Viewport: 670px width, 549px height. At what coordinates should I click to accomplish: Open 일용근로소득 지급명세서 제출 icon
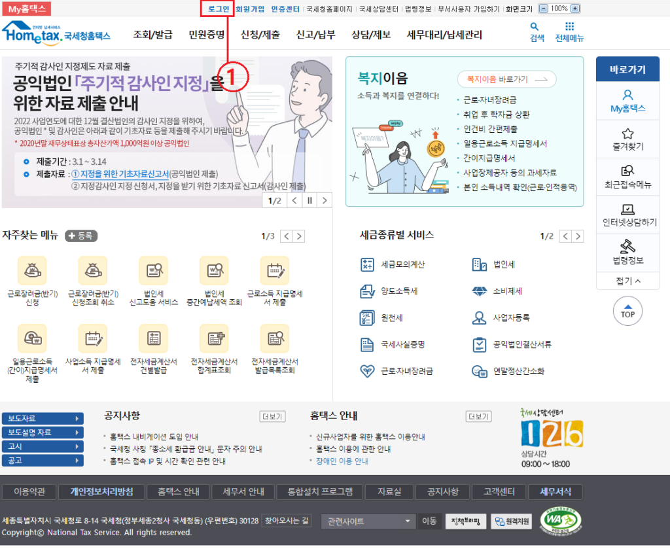click(x=32, y=338)
